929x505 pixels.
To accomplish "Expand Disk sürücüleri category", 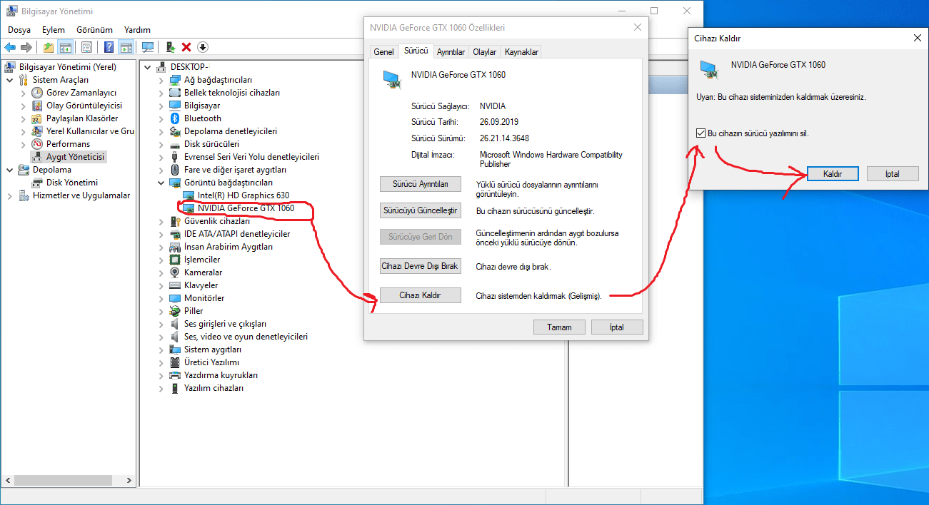I will 161,144.
